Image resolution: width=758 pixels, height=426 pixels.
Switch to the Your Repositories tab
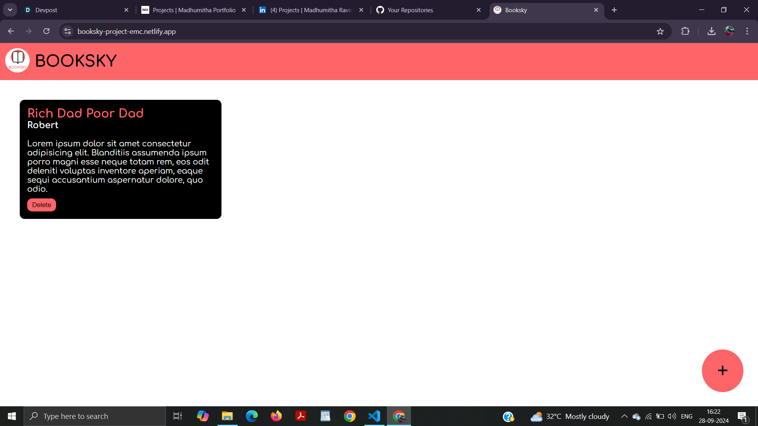(410, 10)
